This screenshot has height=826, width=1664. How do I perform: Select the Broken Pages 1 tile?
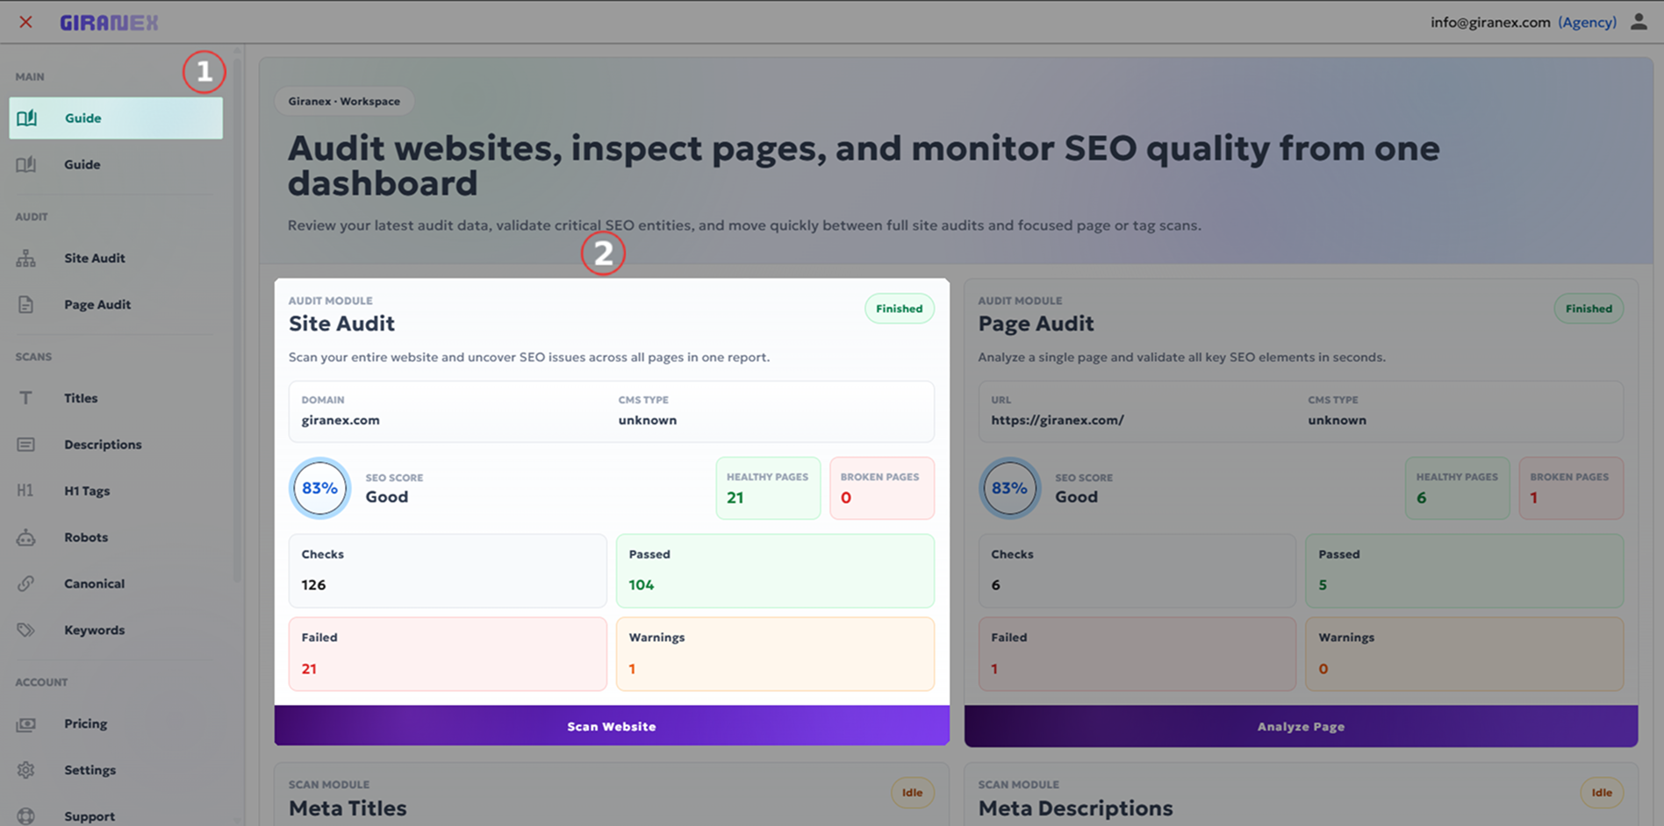(x=1571, y=488)
